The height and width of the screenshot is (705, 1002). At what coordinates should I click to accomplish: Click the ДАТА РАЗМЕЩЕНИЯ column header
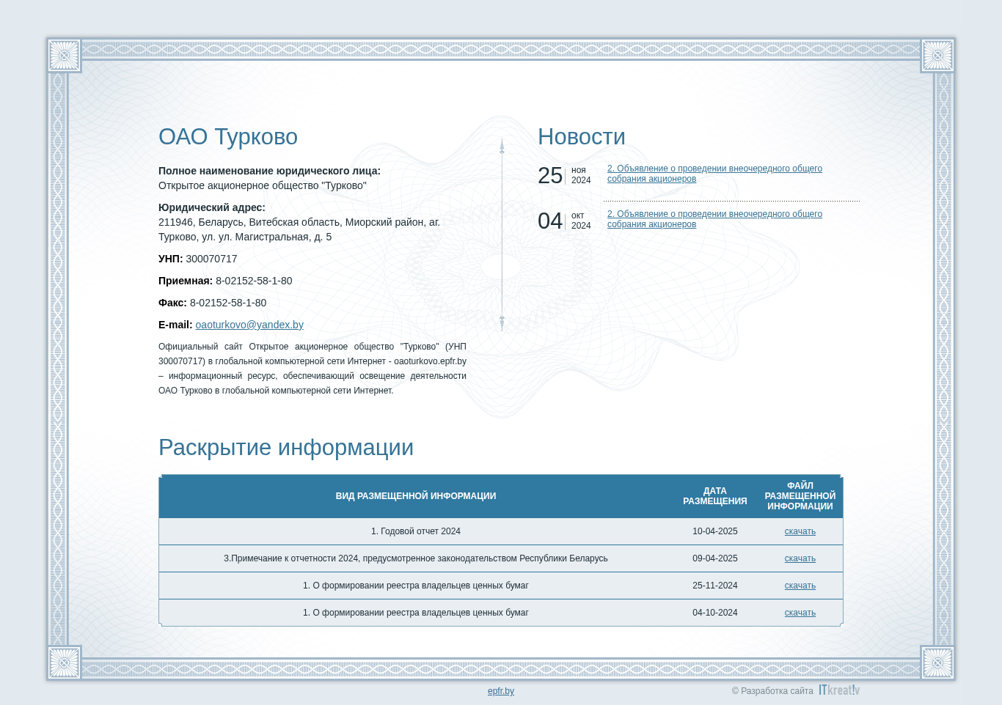point(715,496)
